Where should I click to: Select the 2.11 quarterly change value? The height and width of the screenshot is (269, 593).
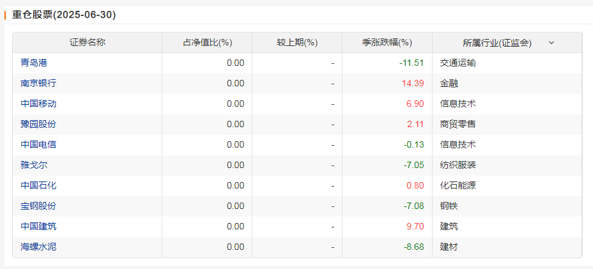[x=415, y=124]
